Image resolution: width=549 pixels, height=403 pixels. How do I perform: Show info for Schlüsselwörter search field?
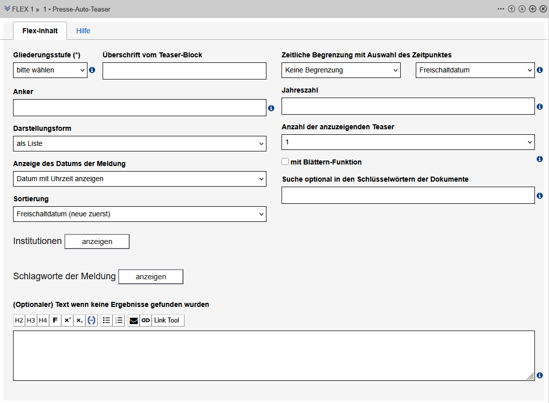point(540,196)
